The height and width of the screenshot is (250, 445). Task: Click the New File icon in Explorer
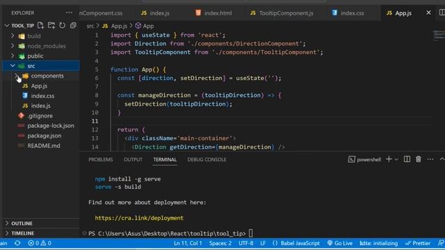coord(40,26)
